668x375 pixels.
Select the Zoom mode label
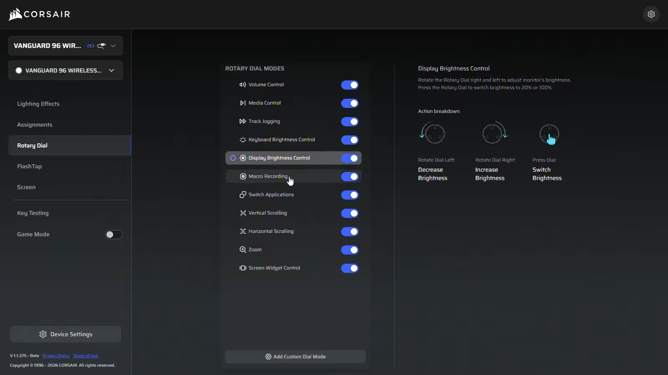(x=255, y=250)
